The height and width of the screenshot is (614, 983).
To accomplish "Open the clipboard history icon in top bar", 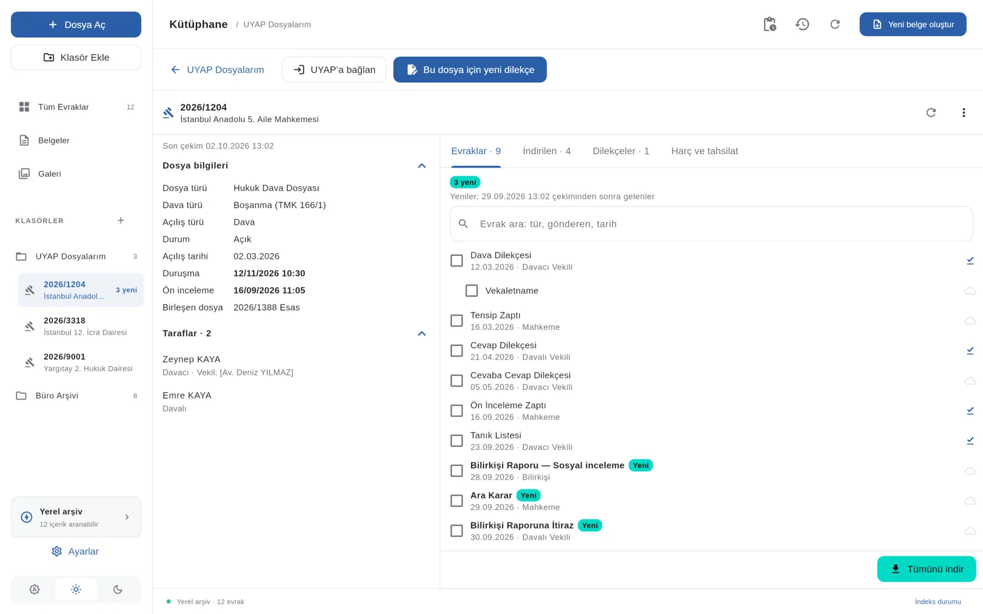I will pyautogui.click(x=770, y=25).
